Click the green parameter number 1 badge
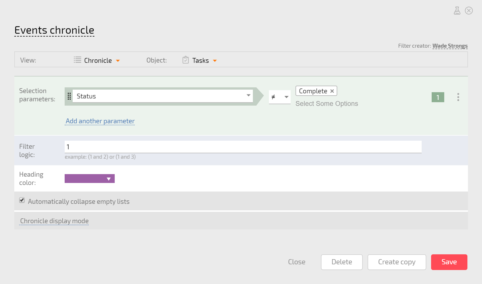The width and height of the screenshot is (482, 284). [438, 97]
